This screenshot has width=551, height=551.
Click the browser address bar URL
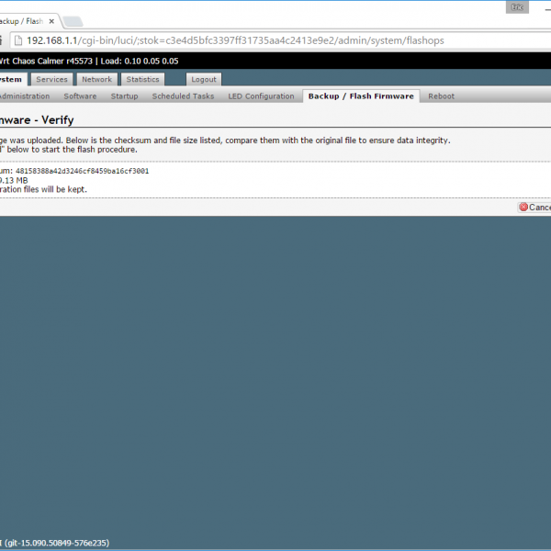click(x=230, y=40)
